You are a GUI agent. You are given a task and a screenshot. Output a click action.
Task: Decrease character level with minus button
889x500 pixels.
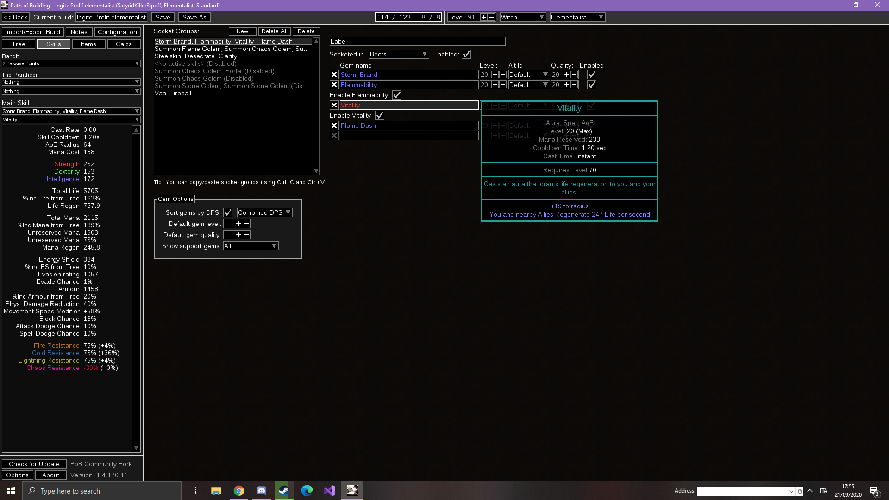(x=492, y=17)
